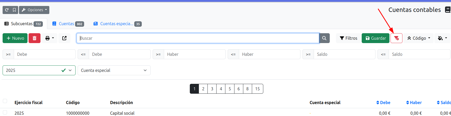The image size is (451, 116).
Task: Click the bookmark icon button
Action: (14, 10)
